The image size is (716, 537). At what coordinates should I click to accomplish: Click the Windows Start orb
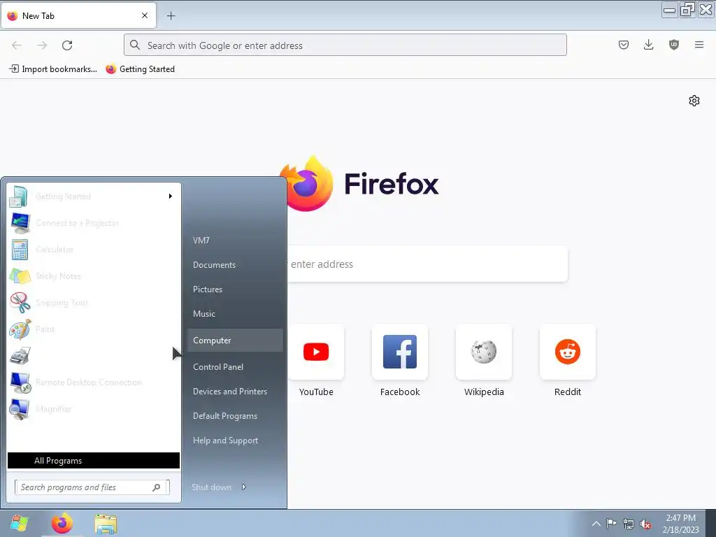(x=19, y=523)
